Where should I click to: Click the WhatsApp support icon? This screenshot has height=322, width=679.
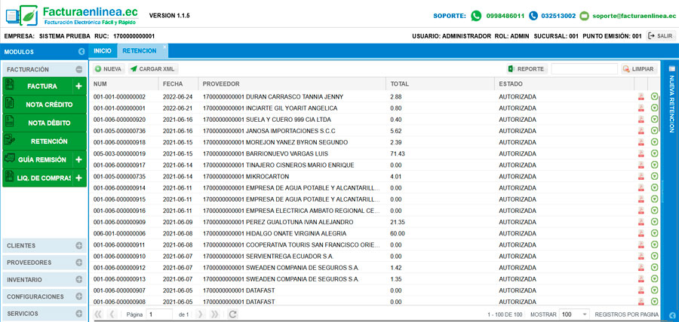pos(476,16)
